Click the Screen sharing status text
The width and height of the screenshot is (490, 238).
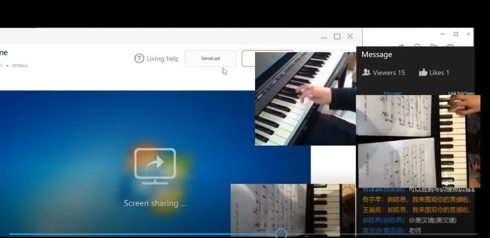[x=155, y=203]
